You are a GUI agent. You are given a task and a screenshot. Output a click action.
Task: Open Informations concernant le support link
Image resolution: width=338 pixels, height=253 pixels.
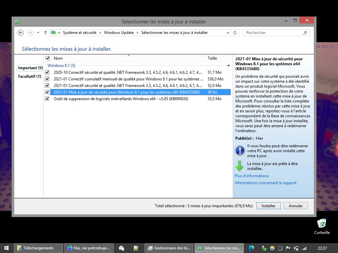265,183
